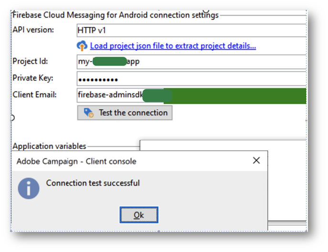This screenshot has width=328, height=252.
Task: Select the Client Email text field
Action: pyautogui.click(x=191, y=95)
